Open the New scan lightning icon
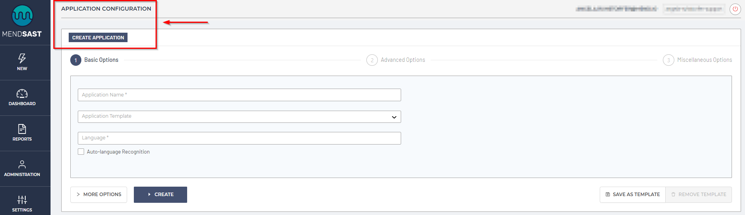The width and height of the screenshot is (745, 215). pos(22,59)
